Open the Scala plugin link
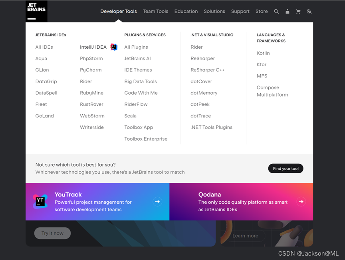 130,116
